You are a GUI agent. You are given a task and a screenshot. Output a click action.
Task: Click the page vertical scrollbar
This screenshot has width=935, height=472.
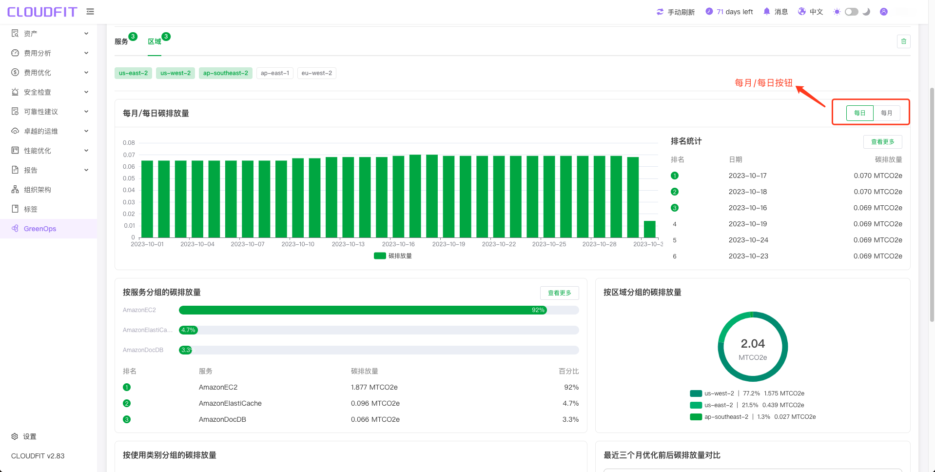(932, 205)
